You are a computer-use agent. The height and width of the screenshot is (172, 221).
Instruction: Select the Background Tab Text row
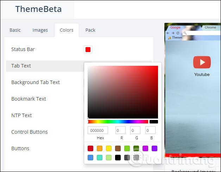[36, 82]
